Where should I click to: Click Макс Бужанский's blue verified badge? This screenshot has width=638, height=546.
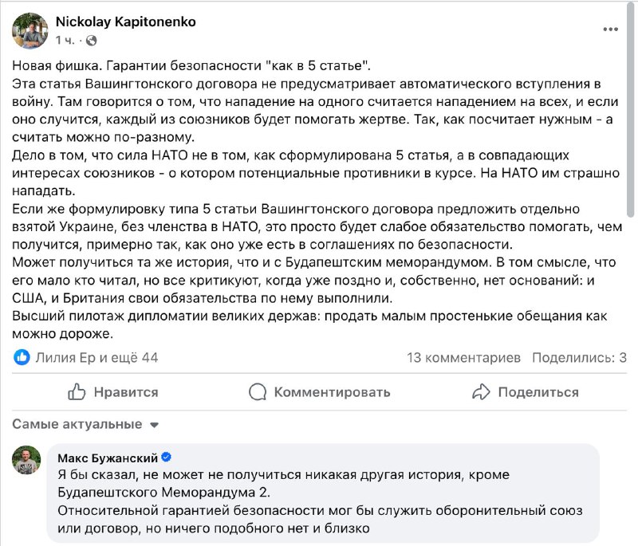pos(166,458)
